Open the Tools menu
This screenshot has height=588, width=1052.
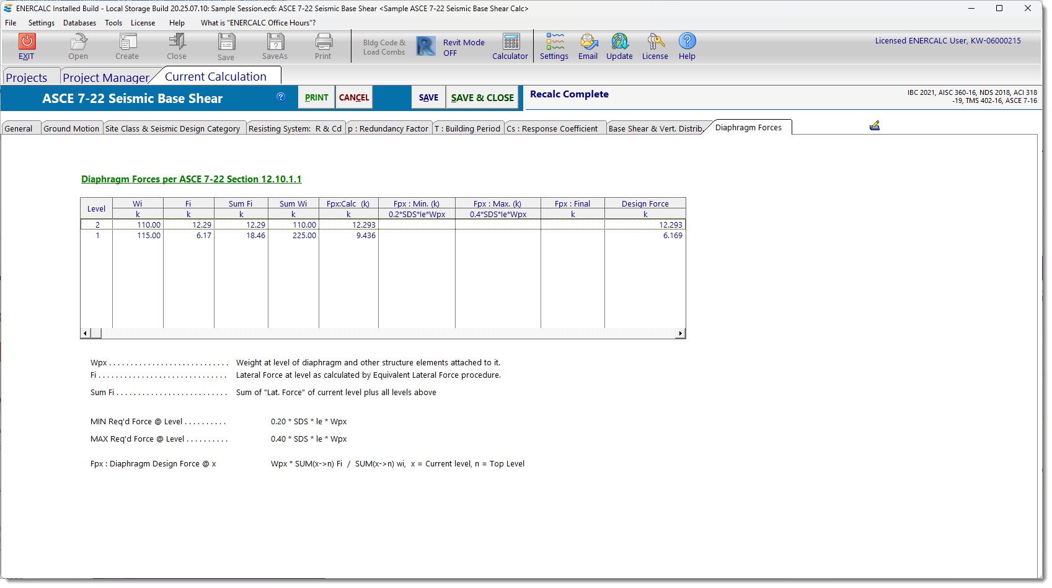(x=113, y=23)
